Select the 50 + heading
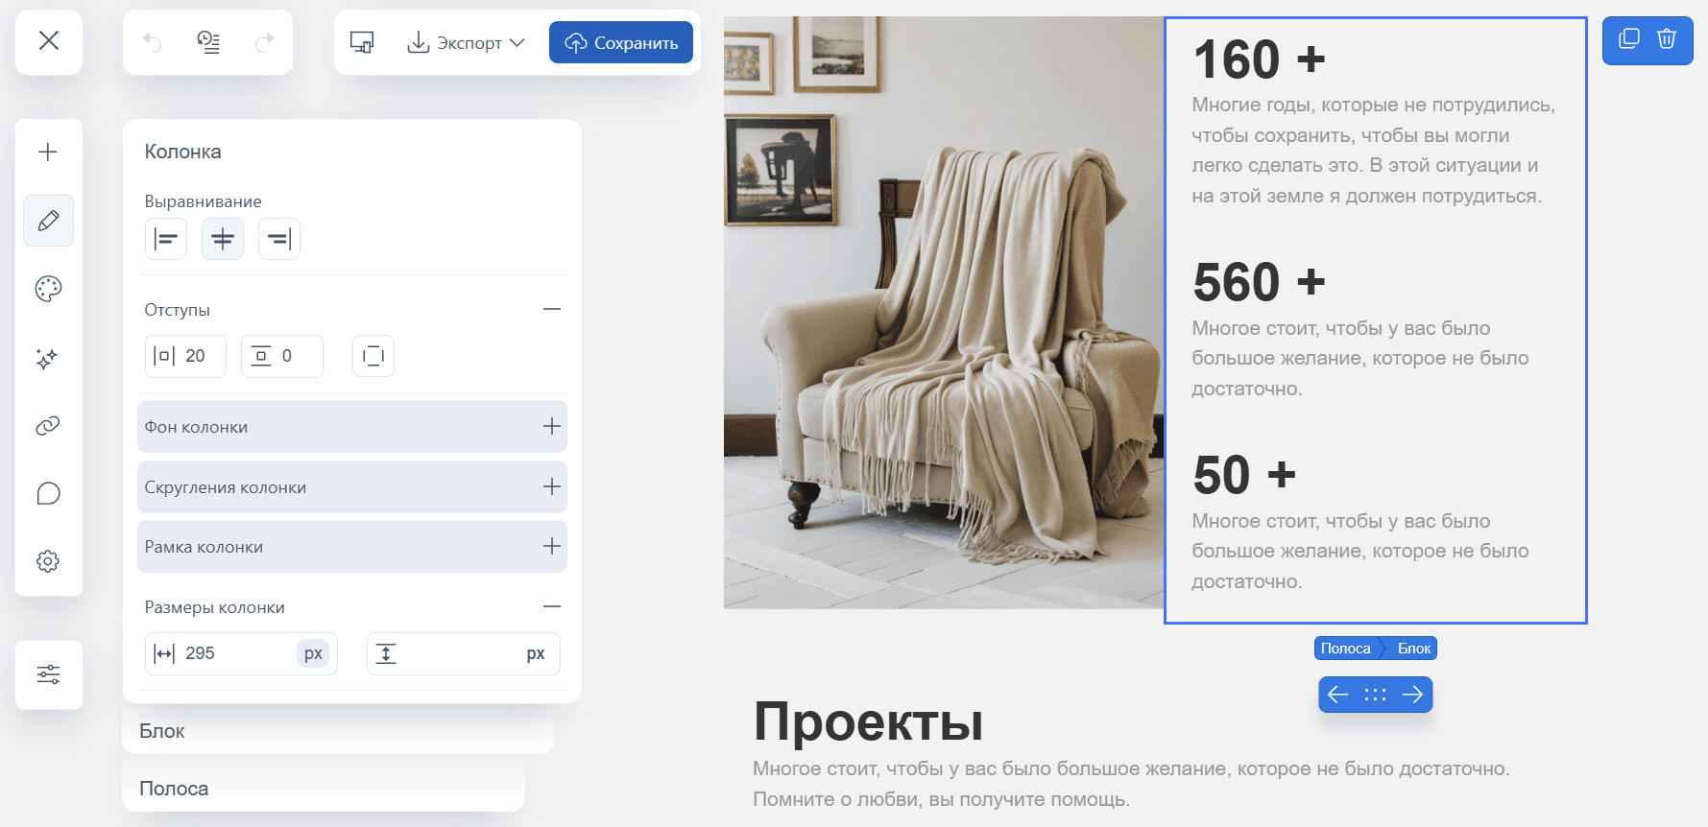Viewport: 1708px width, 827px height. click(x=1244, y=475)
